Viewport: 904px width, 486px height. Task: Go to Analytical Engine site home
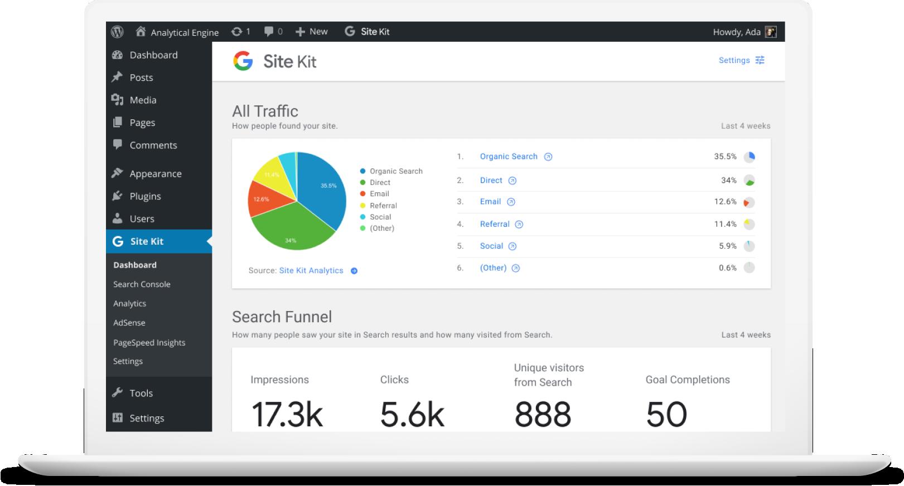[x=177, y=32]
